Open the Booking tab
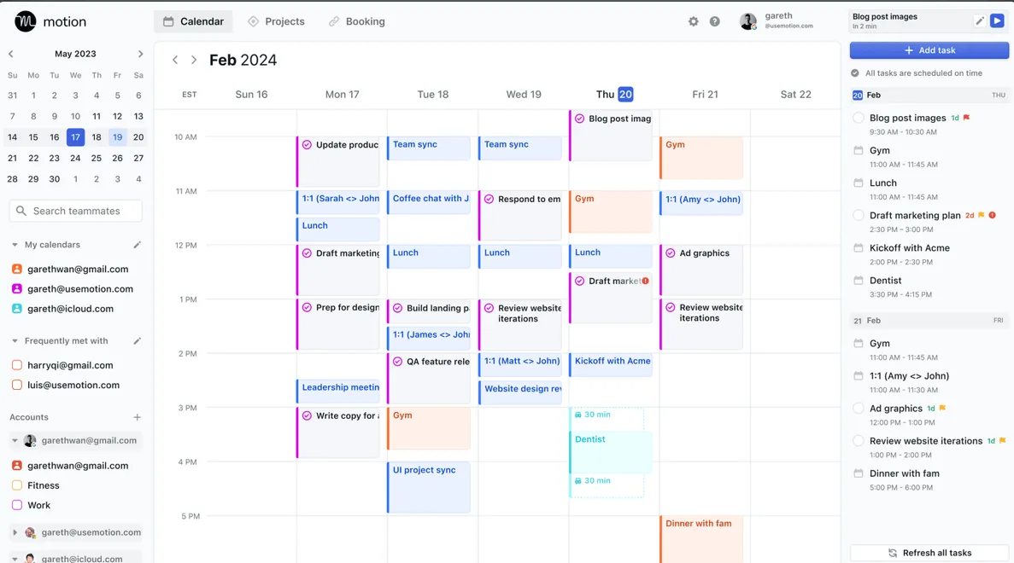 [356, 21]
